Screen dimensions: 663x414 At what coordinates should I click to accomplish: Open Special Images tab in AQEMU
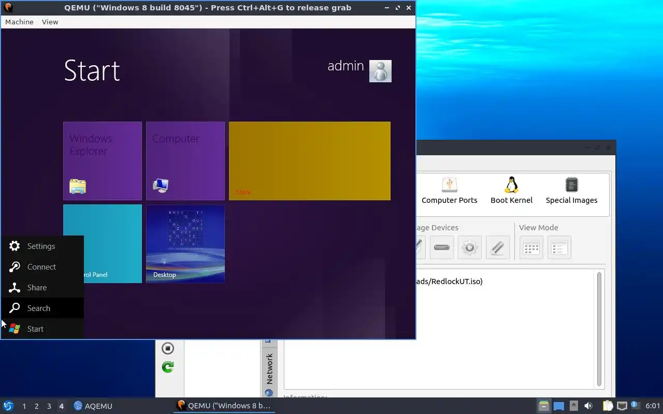pyautogui.click(x=572, y=190)
